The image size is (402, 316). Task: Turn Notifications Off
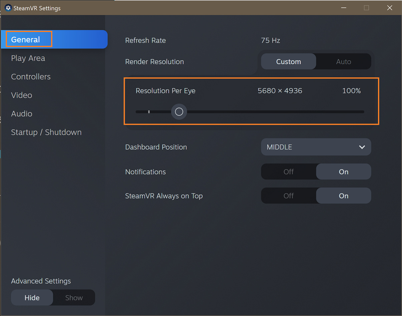[x=289, y=172]
